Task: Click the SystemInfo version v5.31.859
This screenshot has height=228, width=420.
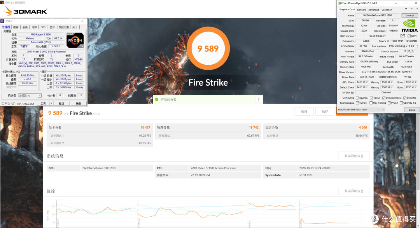Action: (305, 175)
